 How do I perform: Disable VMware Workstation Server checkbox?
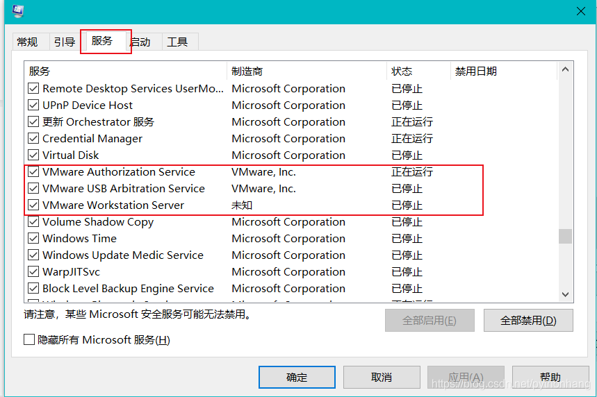pyautogui.click(x=33, y=205)
